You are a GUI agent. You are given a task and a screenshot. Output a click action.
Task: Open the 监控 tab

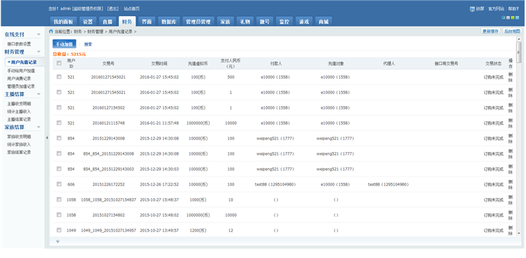point(284,22)
